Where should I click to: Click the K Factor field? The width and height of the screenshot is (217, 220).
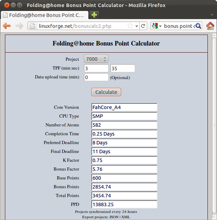pyautogui.click(x=124, y=160)
